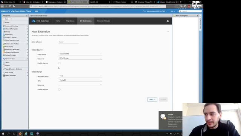Expand Networking & Security submenu arrow

(x=27, y=49)
